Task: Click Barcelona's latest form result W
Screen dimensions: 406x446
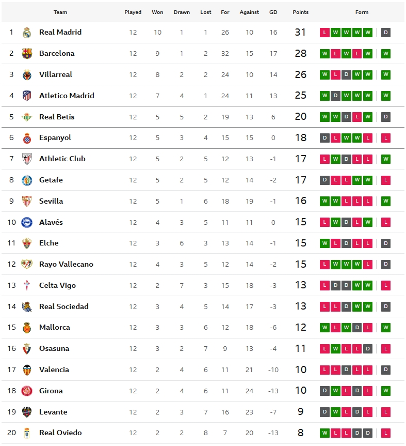Action: coord(386,54)
